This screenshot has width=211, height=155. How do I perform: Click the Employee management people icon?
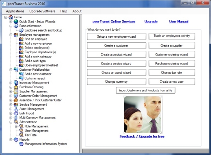pos(16,35)
